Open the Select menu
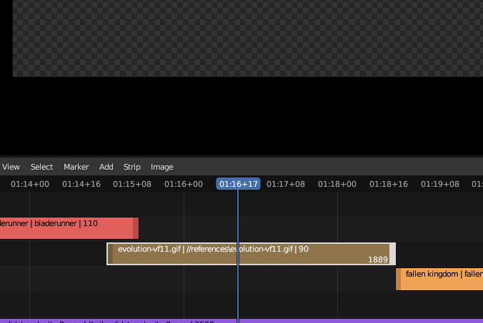This screenshot has width=483, height=323. (x=41, y=167)
